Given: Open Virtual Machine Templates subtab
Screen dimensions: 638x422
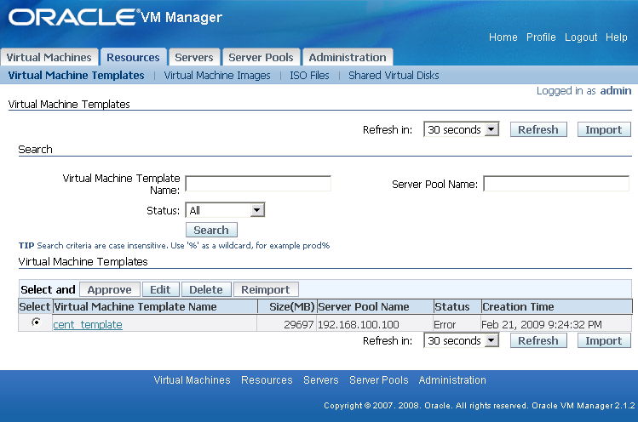Looking at the screenshot, I should pos(76,75).
